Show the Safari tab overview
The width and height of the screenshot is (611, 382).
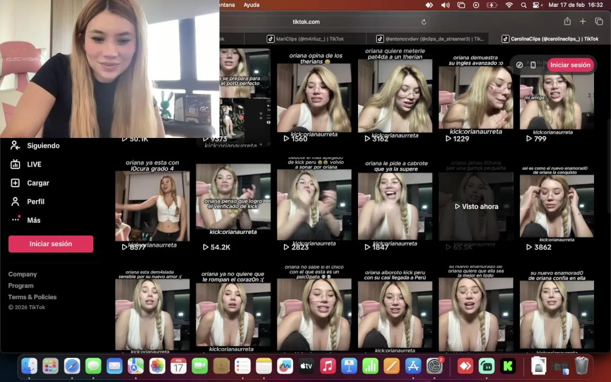click(599, 21)
